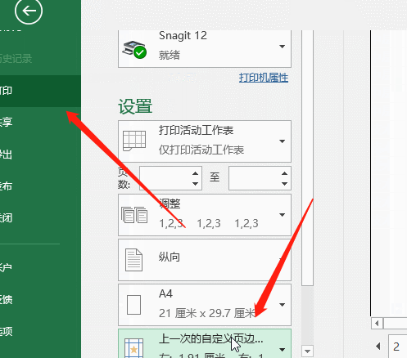407x358 pixels.
Task: Click the A4 paper size icon
Action: (133, 305)
